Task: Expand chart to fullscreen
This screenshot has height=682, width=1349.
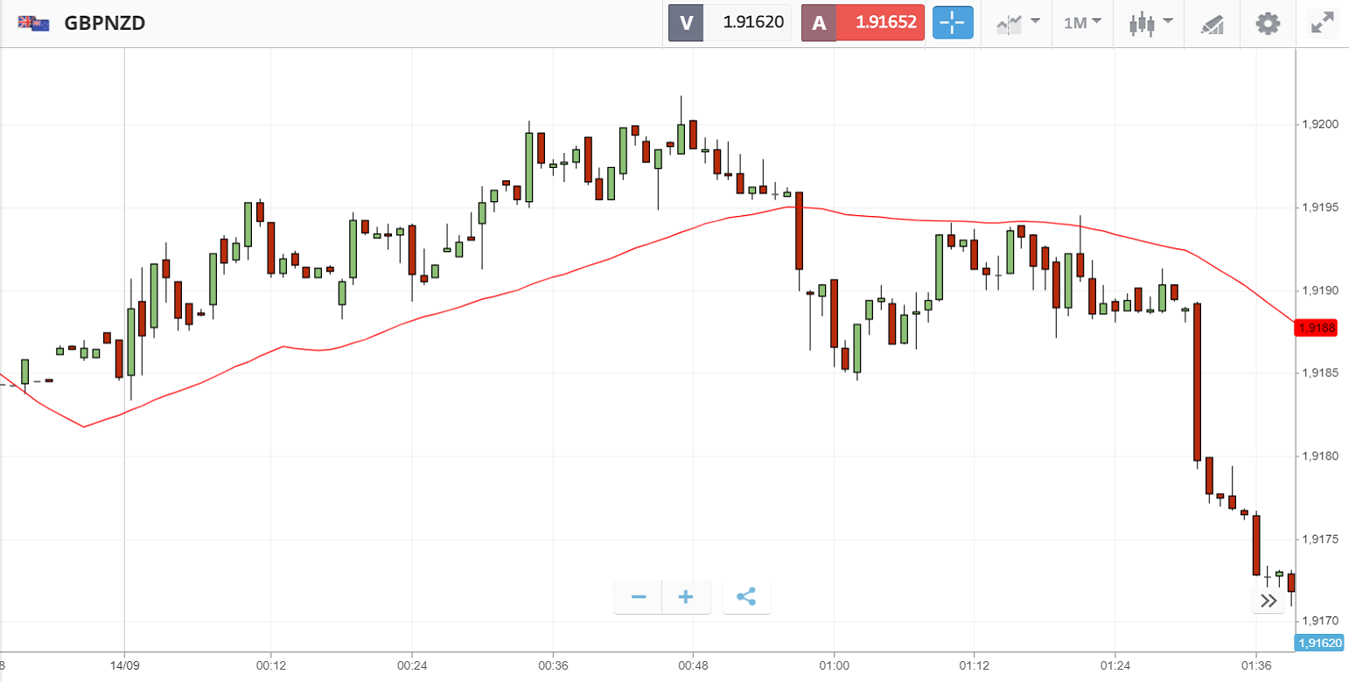Action: (x=1321, y=23)
